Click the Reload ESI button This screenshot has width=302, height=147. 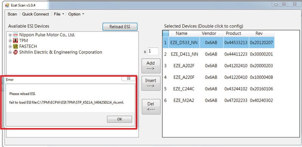click(120, 27)
